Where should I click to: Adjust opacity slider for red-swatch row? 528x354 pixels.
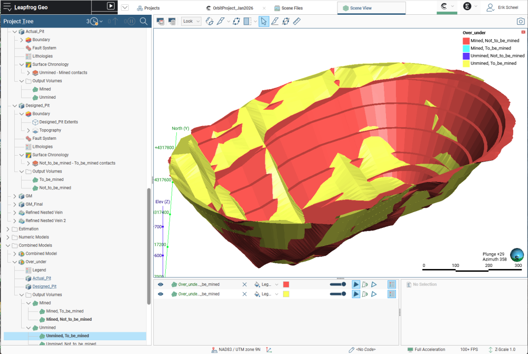pos(338,285)
